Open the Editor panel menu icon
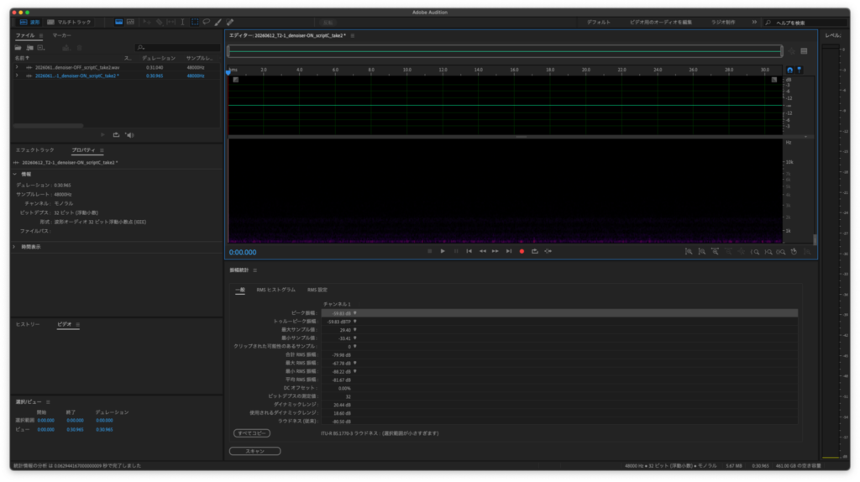 pyautogui.click(x=353, y=35)
